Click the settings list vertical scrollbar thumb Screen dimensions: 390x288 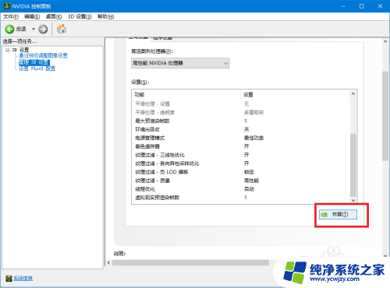(x=353, y=165)
